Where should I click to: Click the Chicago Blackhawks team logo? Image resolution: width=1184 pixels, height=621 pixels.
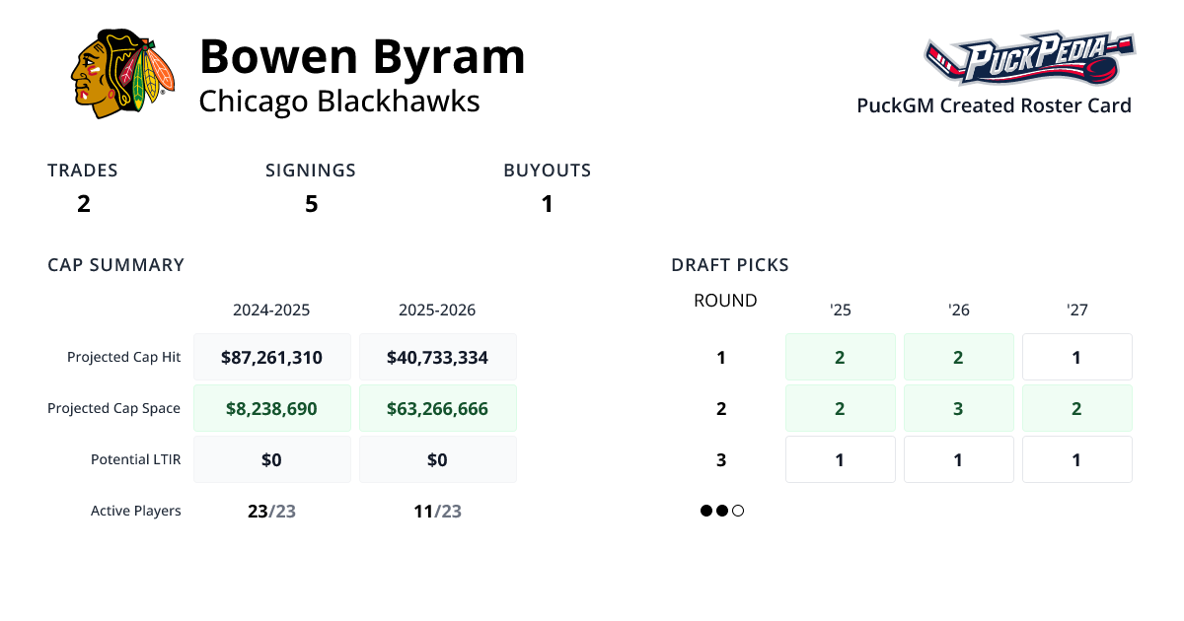click(122, 74)
